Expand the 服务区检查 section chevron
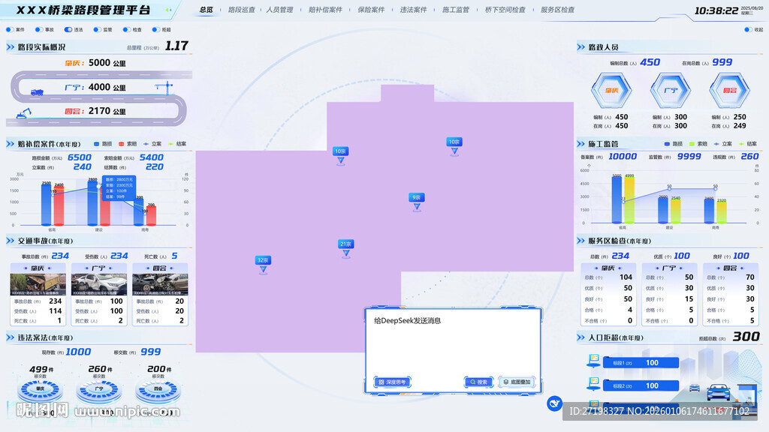The height and width of the screenshot is (432, 769). coord(581,241)
